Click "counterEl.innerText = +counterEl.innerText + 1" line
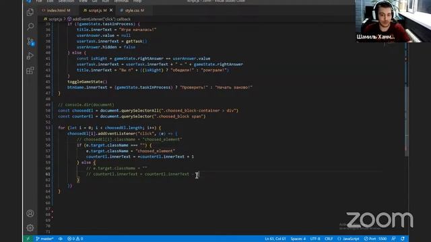 [140, 157]
